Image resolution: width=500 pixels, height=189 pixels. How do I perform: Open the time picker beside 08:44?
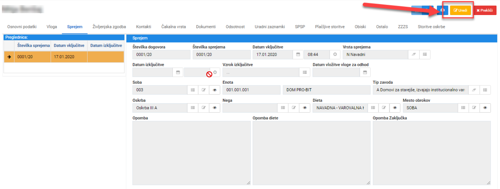[x=335, y=54]
